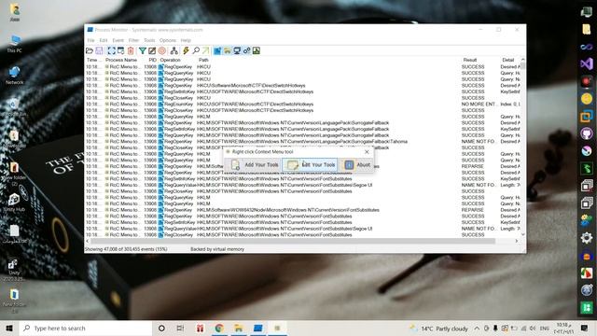This screenshot has height=336, width=597.
Task: Show the Process Tree icon
Action: pos(174,50)
